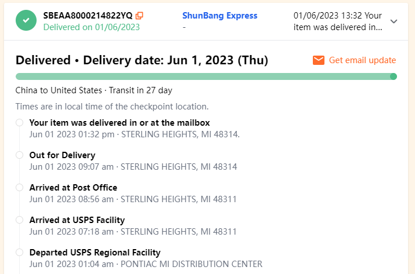Click the Out for Delivery event title
Viewport: 415px width, 274px height.
click(x=62, y=155)
